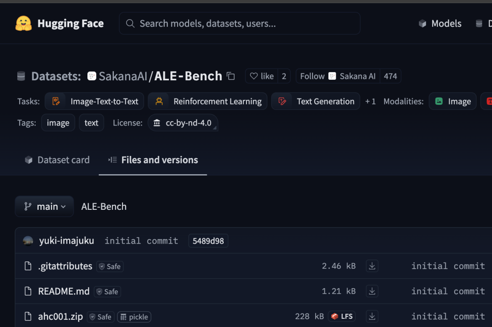Download the .gitattributes file

click(x=372, y=266)
